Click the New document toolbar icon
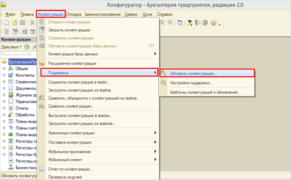This screenshot has height=180, width=291. tap(7, 23)
